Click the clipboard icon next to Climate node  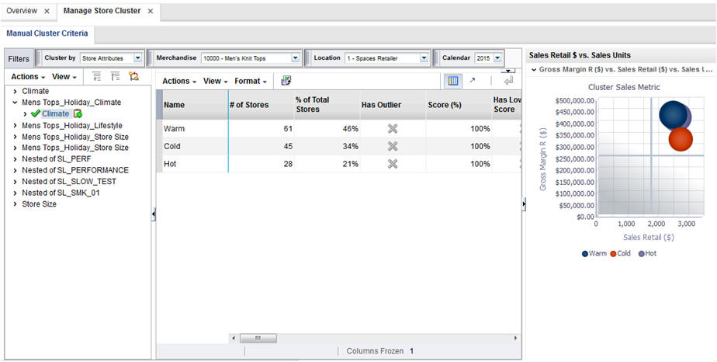point(78,113)
